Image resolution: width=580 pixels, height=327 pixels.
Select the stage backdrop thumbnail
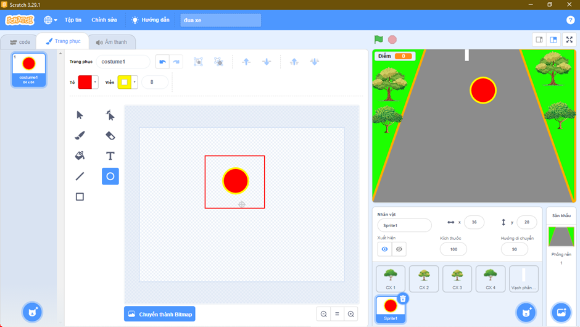(x=561, y=236)
